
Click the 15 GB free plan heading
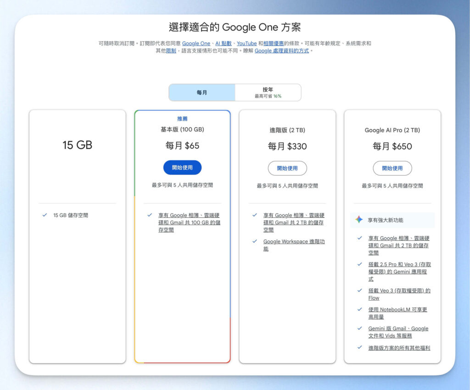click(77, 145)
